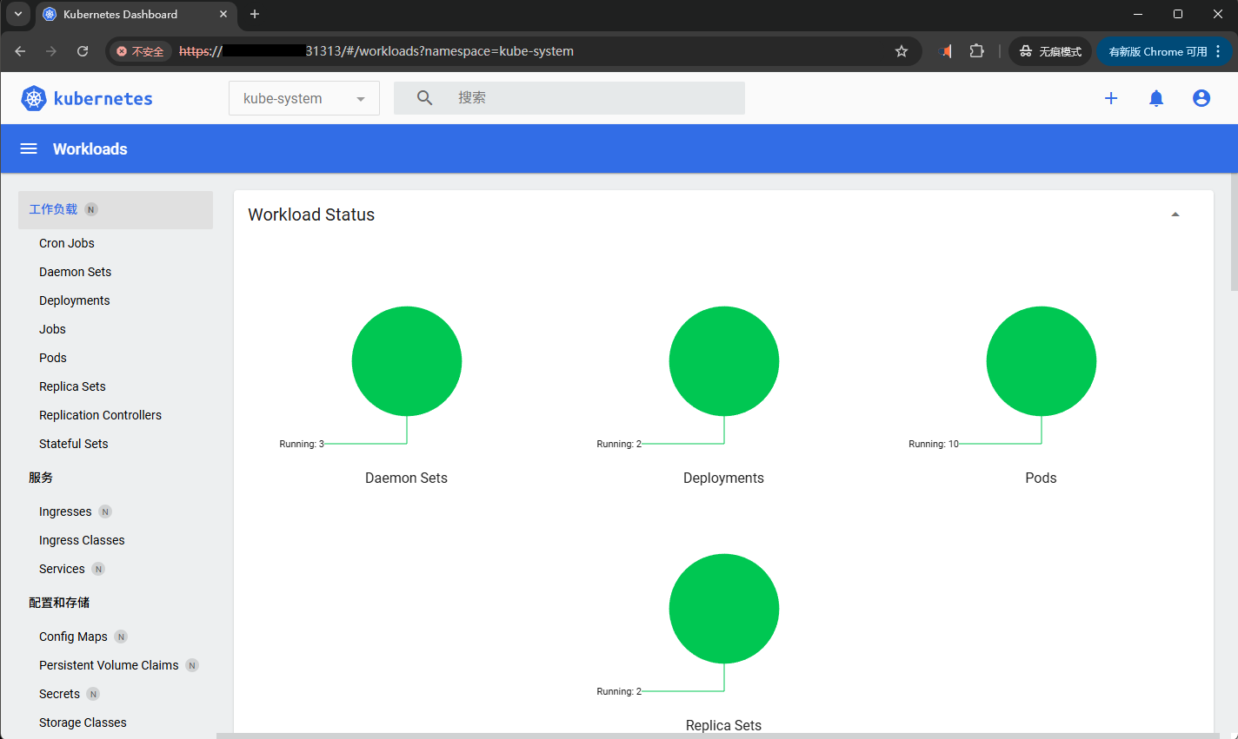Open Cron Jobs in sidebar
The width and height of the screenshot is (1238, 739).
pyautogui.click(x=66, y=243)
